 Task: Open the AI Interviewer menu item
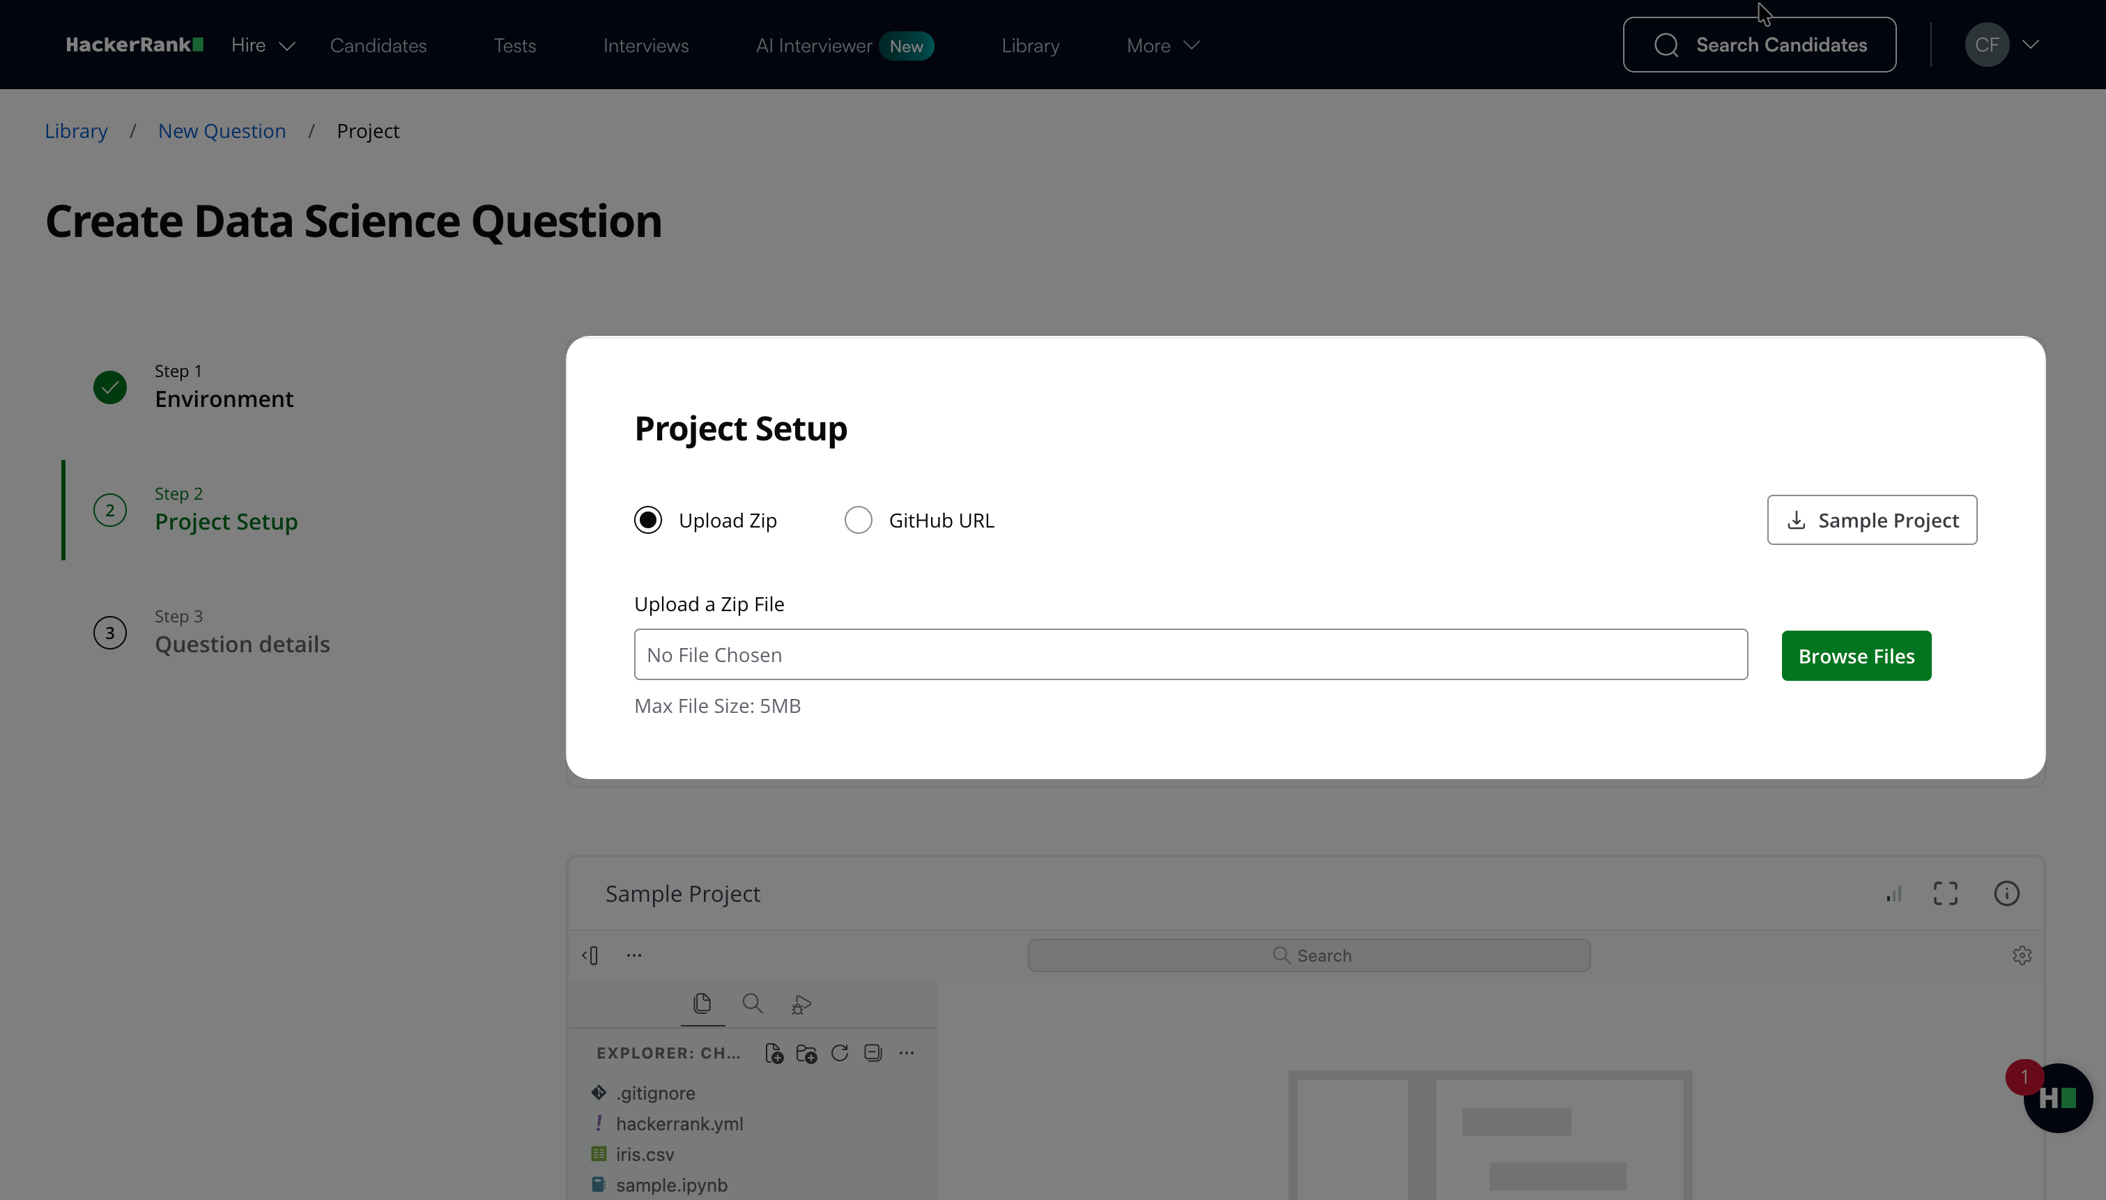[x=813, y=45]
